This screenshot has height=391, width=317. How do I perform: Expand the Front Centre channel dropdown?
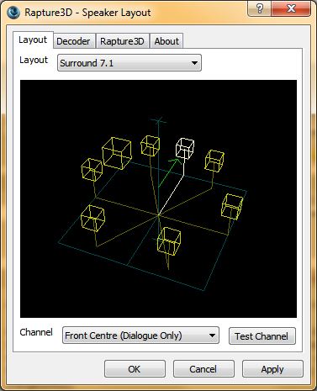coord(140,336)
